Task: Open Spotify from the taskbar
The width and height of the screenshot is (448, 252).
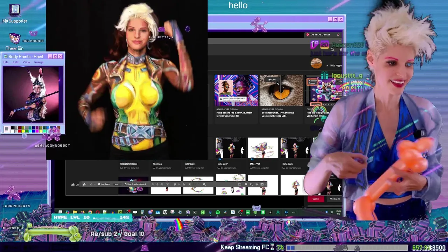Action: click(x=218, y=212)
